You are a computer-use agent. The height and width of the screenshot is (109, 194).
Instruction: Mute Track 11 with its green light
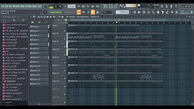[65, 63]
